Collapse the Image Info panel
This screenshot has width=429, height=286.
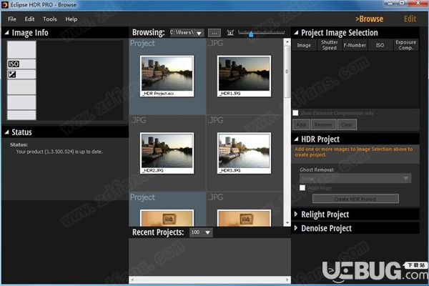(7, 33)
